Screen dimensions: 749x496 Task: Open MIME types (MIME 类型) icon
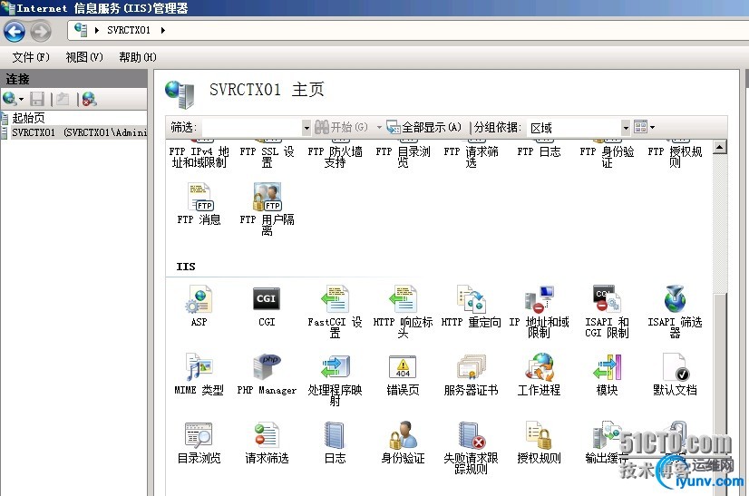tap(199, 374)
